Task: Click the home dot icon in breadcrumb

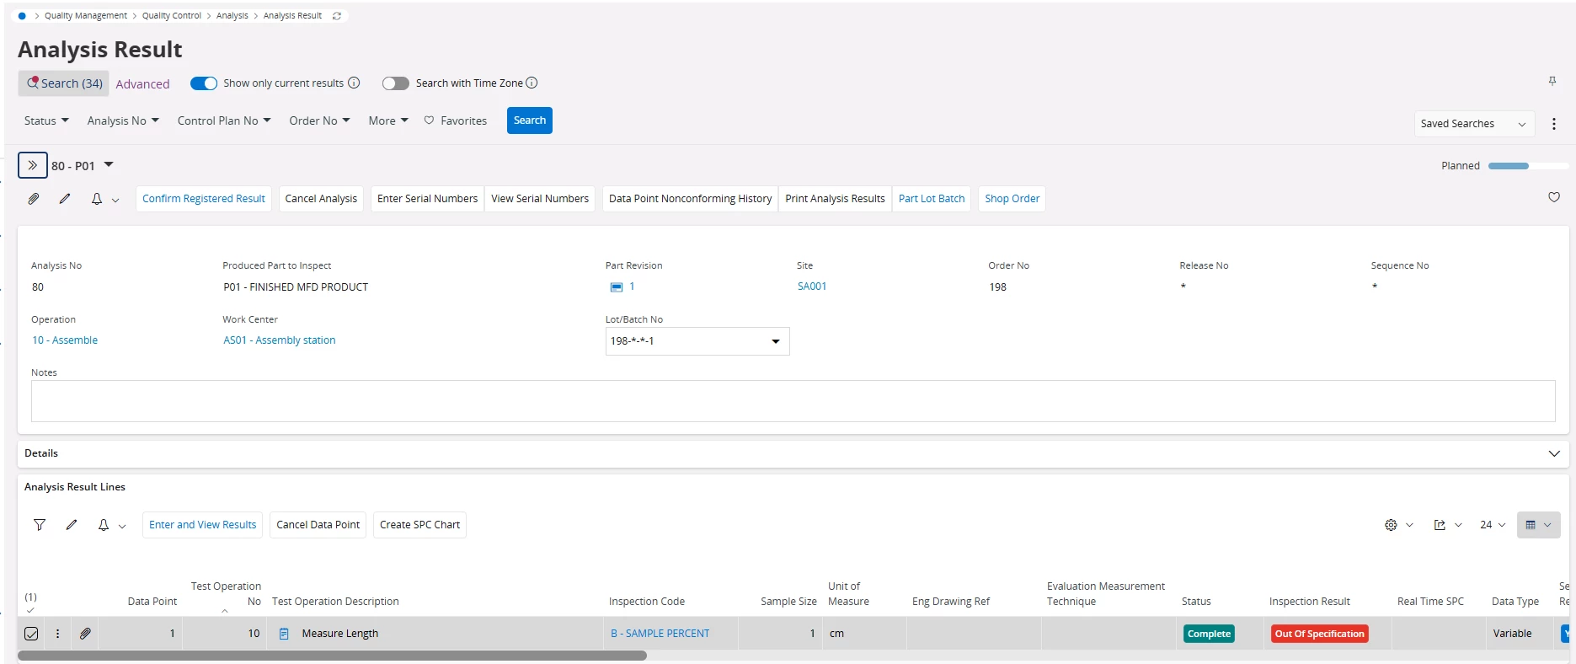Action: pyautogui.click(x=22, y=16)
